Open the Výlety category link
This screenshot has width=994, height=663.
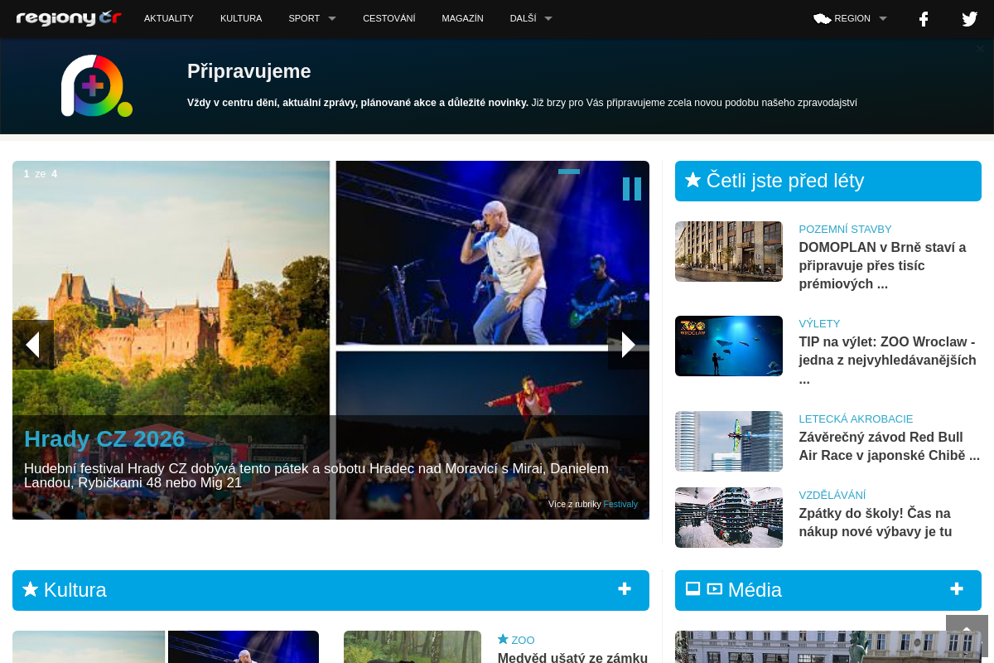[x=819, y=323]
